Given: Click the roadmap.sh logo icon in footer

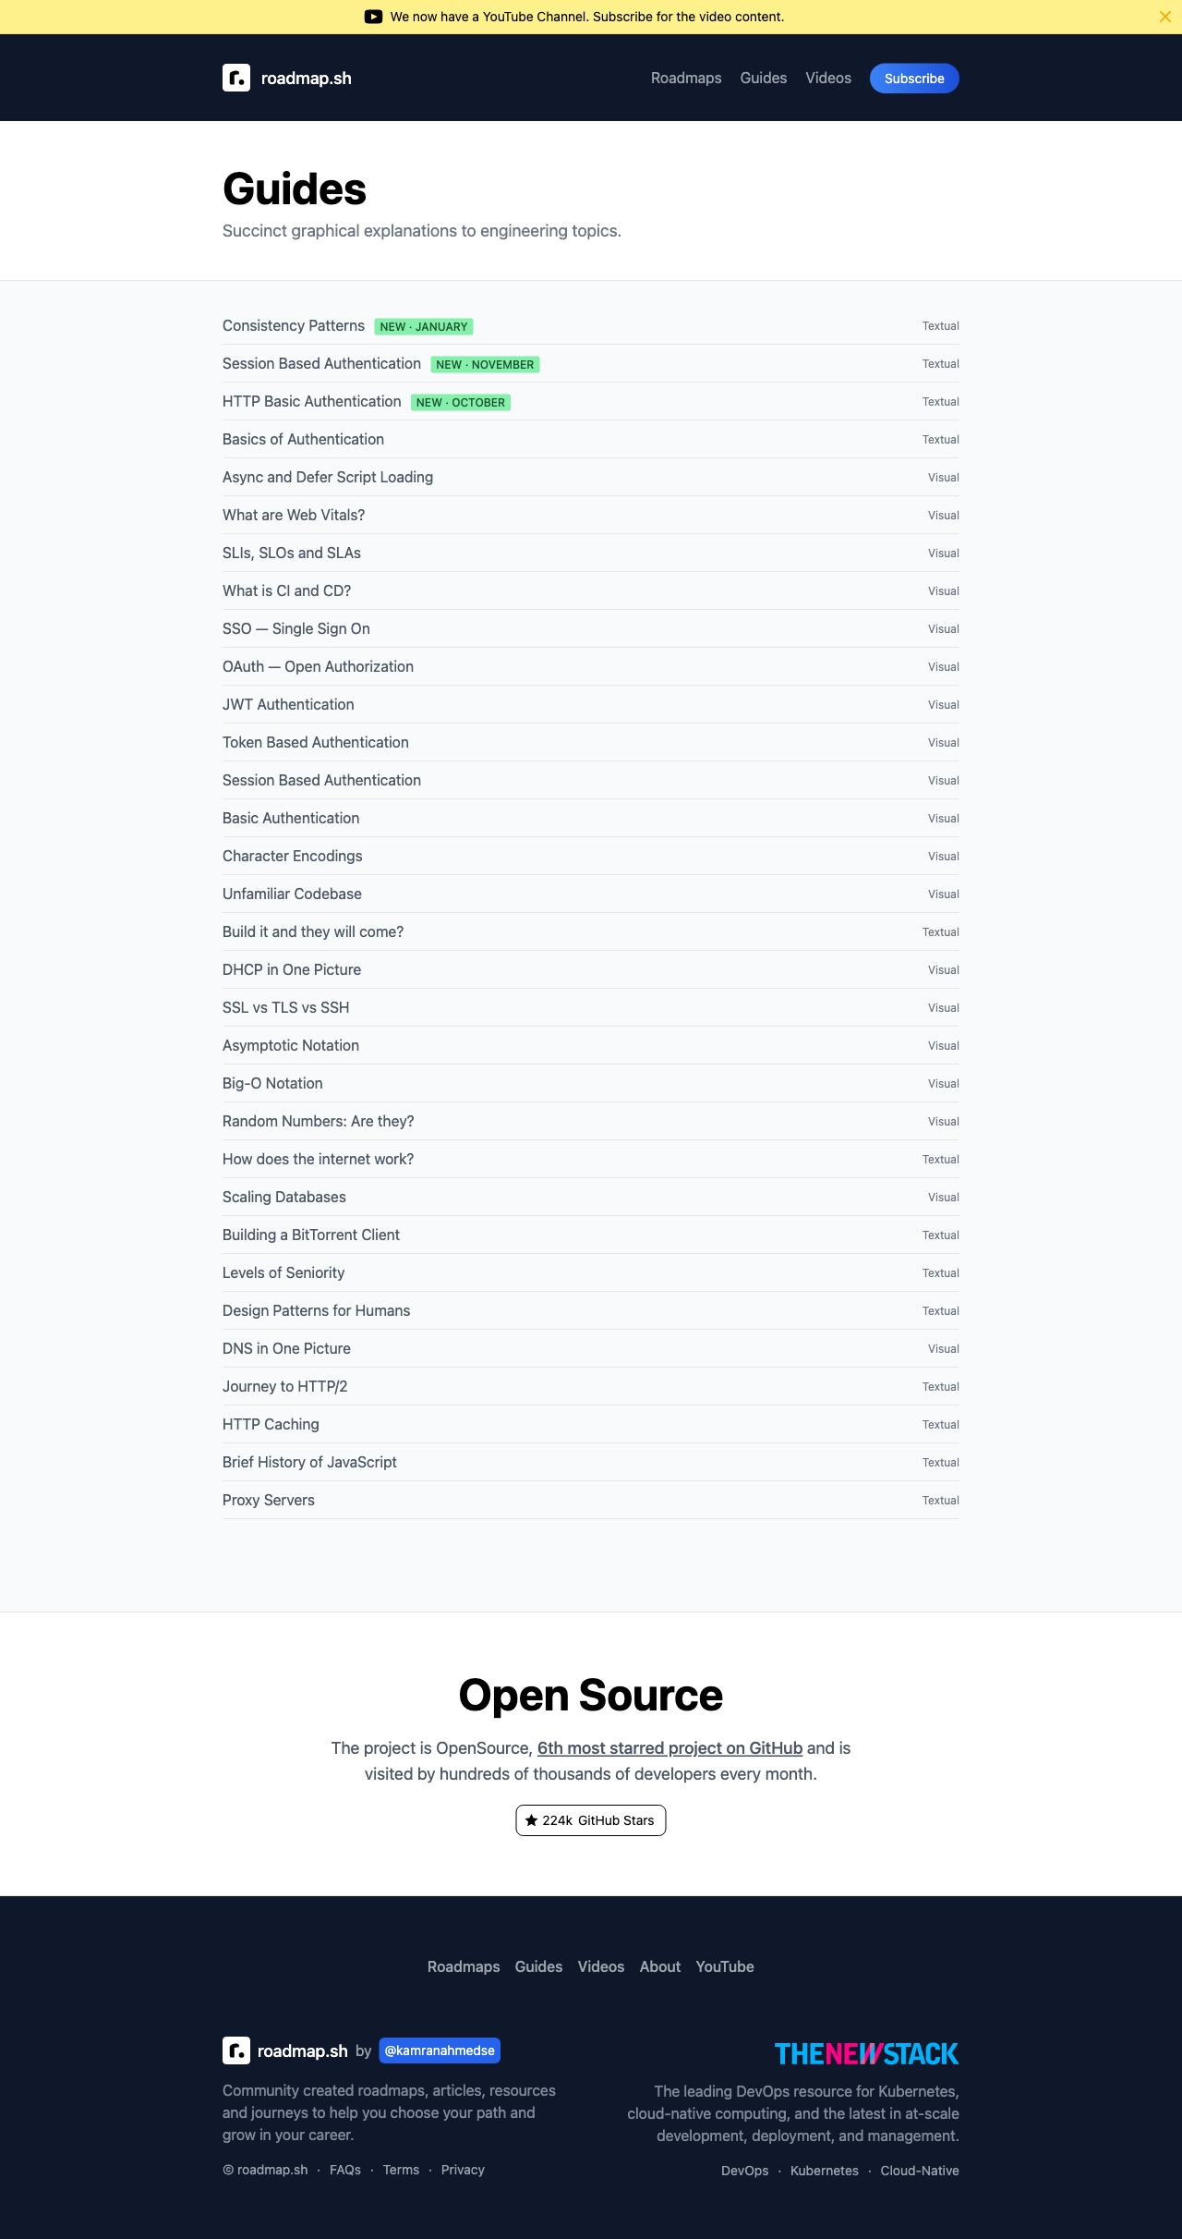Looking at the screenshot, I should [236, 2050].
